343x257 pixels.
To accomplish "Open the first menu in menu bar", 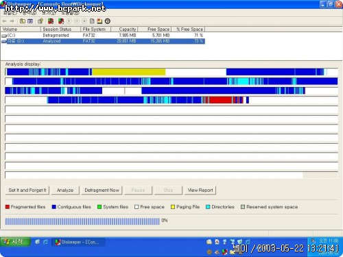I will (10, 13).
